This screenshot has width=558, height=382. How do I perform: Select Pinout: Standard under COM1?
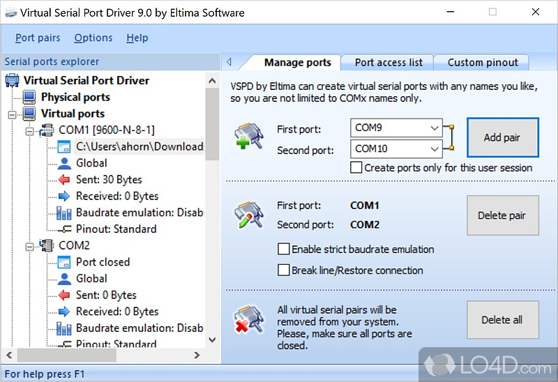(116, 229)
